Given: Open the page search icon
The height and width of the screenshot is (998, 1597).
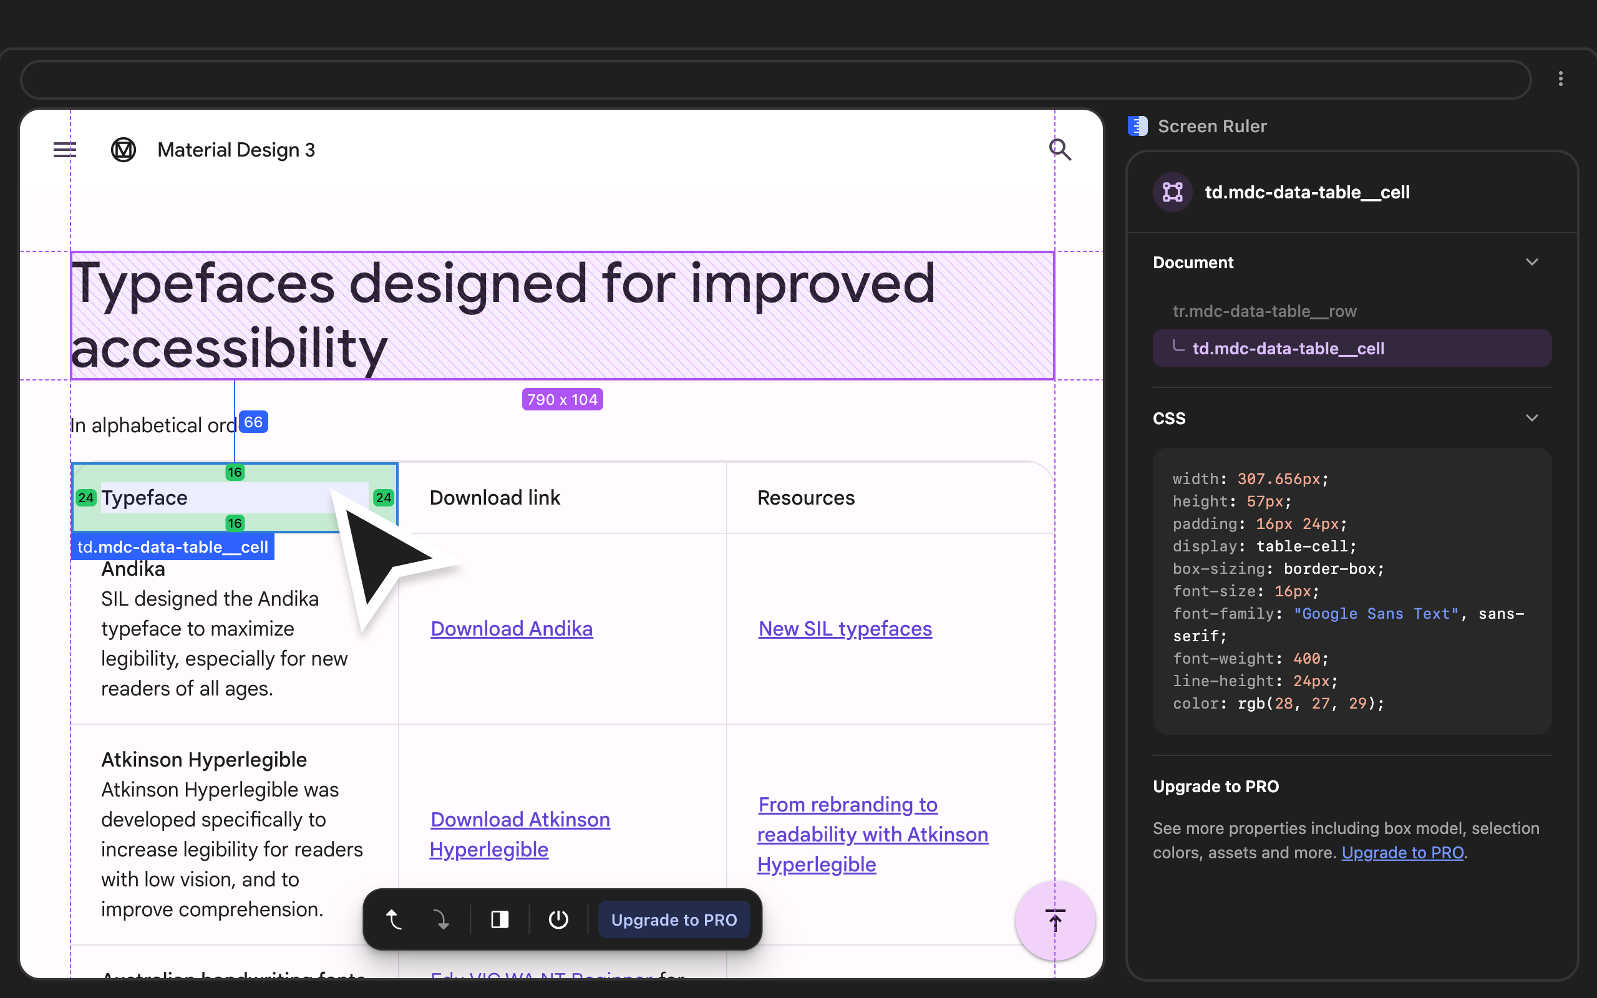Looking at the screenshot, I should pos(1060,150).
